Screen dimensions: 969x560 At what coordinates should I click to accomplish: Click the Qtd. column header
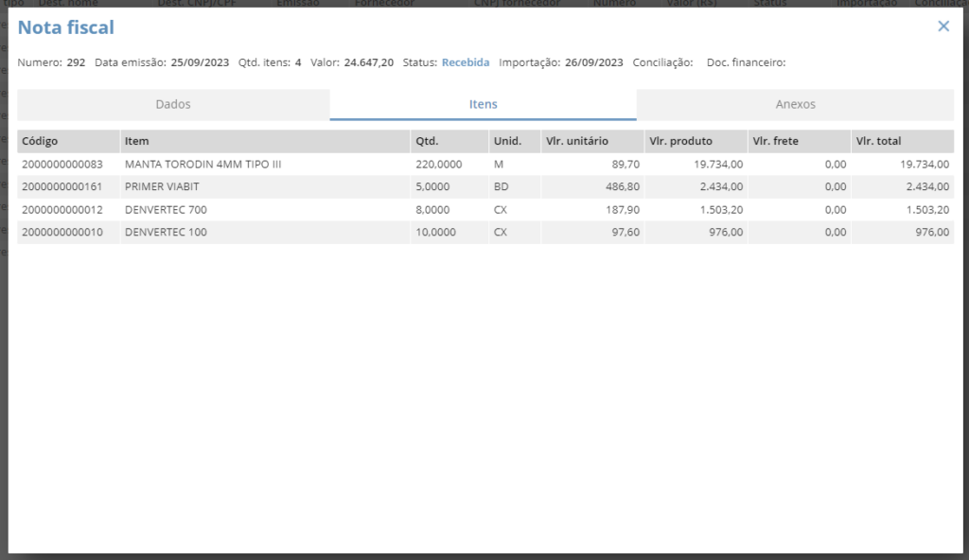point(449,141)
